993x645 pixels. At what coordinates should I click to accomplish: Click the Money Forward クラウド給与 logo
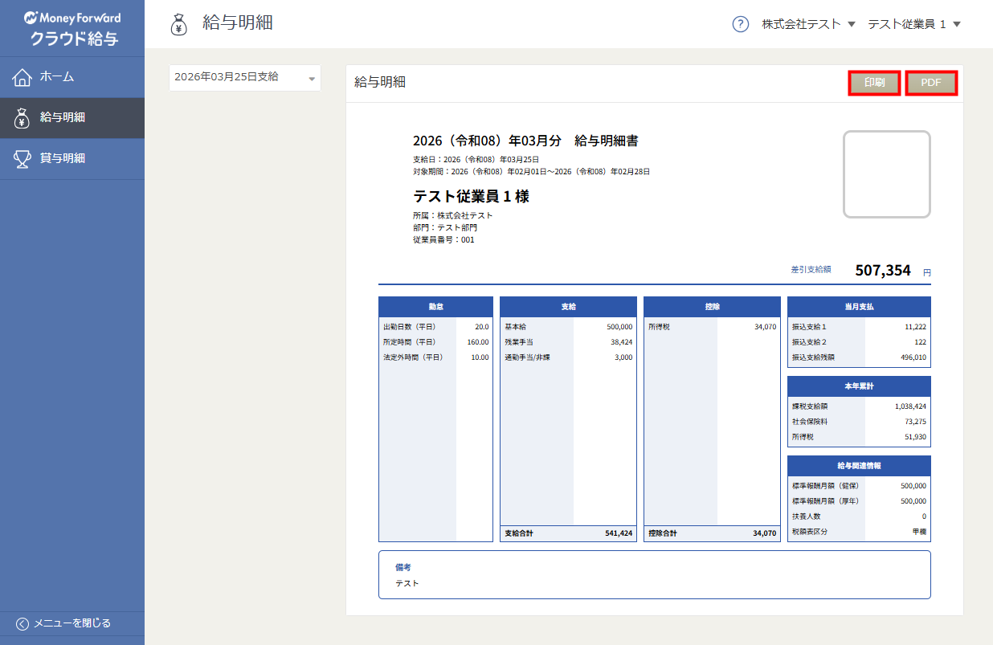tap(72, 28)
